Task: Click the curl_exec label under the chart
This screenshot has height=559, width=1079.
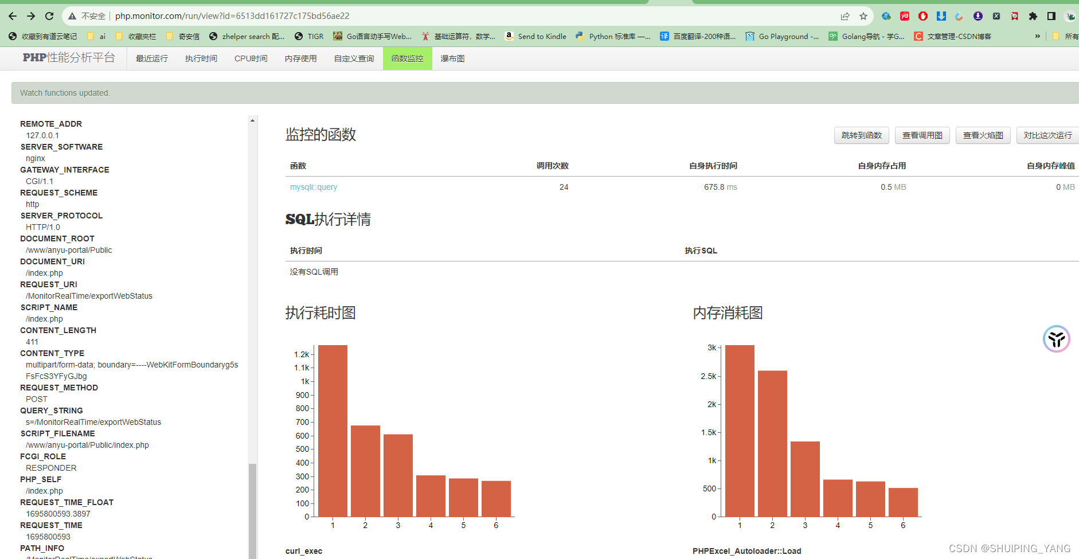Action: [304, 551]
